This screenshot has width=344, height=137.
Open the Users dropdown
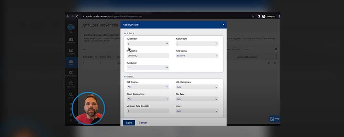click(197, 111)
